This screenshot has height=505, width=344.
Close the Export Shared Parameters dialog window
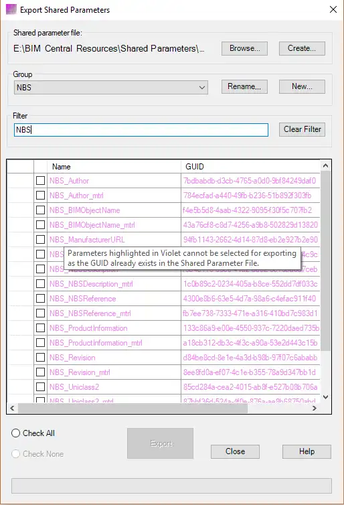point(333,9)
